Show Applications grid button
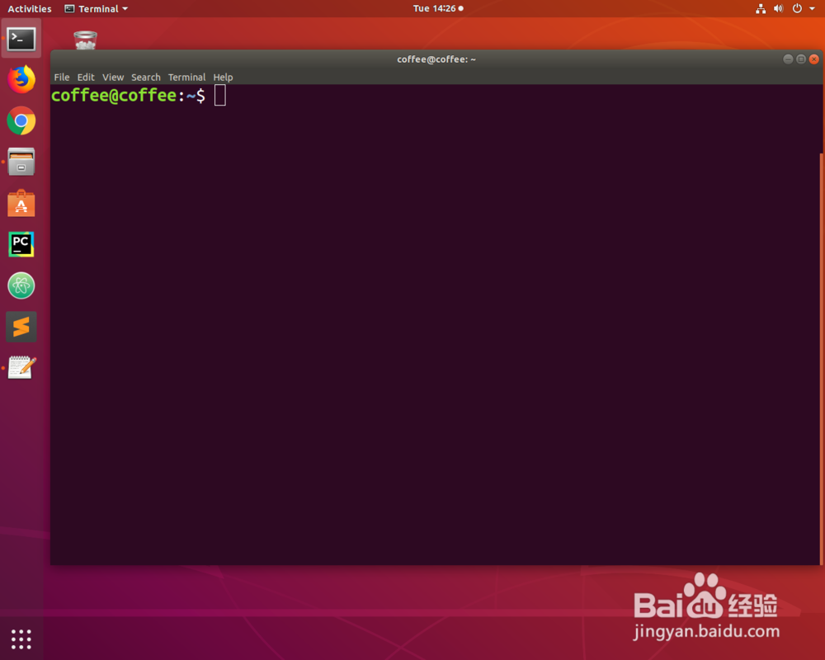Viewport: 825px width, 660px height. click(21, 639)
